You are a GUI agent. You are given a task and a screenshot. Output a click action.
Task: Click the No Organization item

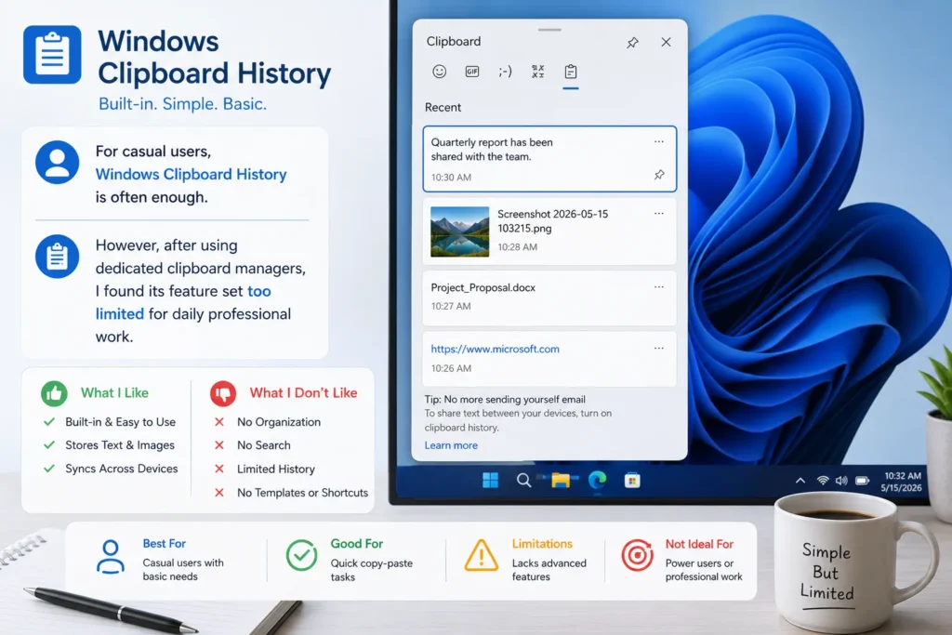tap(279, 422)
